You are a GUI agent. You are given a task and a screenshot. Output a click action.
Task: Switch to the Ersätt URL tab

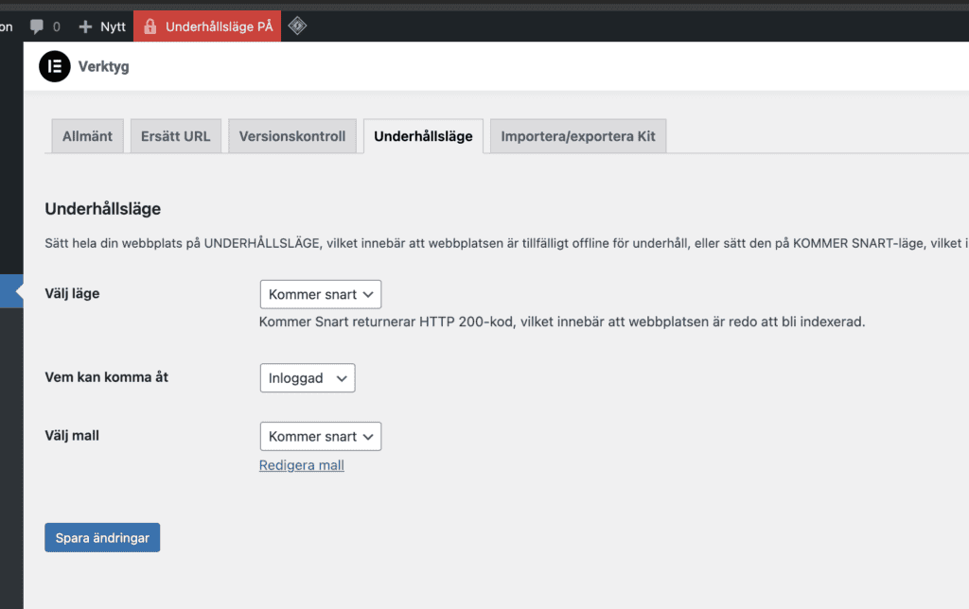(175, 136)
